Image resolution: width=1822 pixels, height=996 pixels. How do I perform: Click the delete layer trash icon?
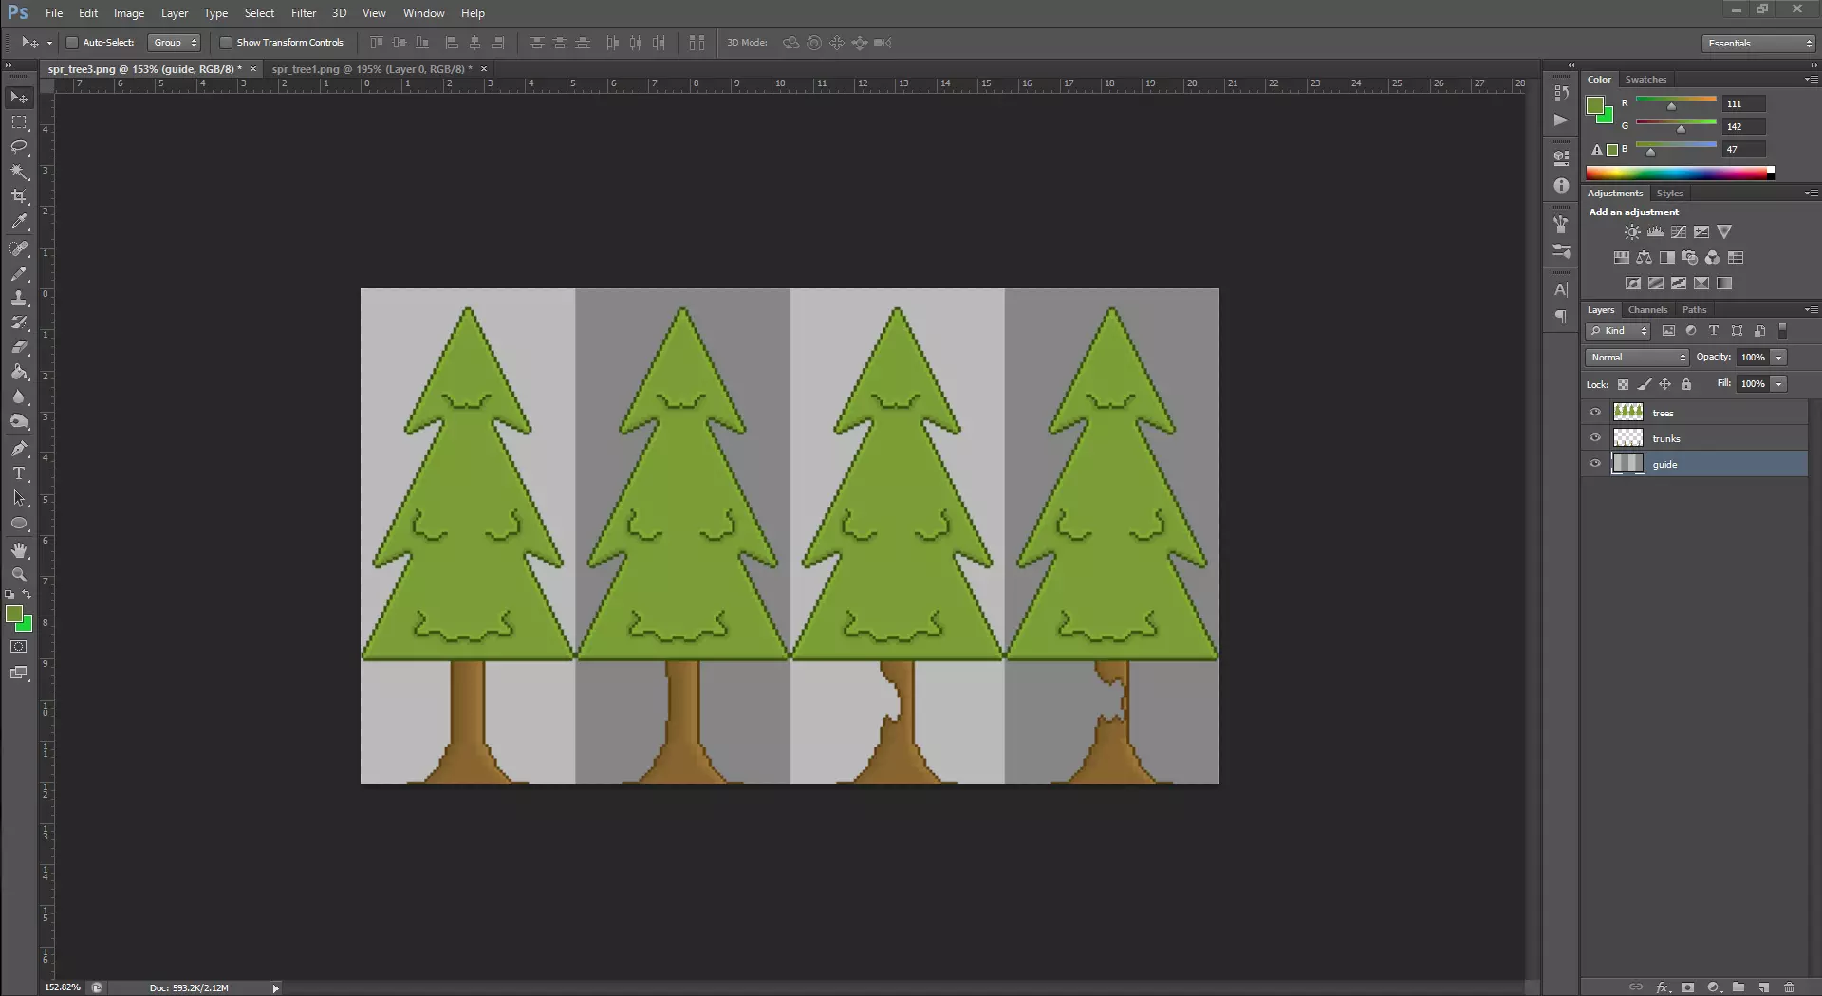click(x=1790, y=987)
